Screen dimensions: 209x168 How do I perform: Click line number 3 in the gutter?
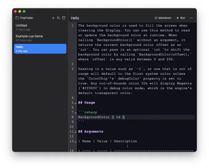pyautogui.click(x=72, y=69)
